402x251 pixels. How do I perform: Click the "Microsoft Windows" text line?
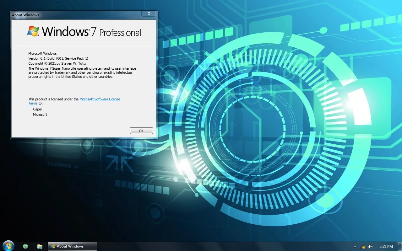pyautogui.click(x=42, y=53)
